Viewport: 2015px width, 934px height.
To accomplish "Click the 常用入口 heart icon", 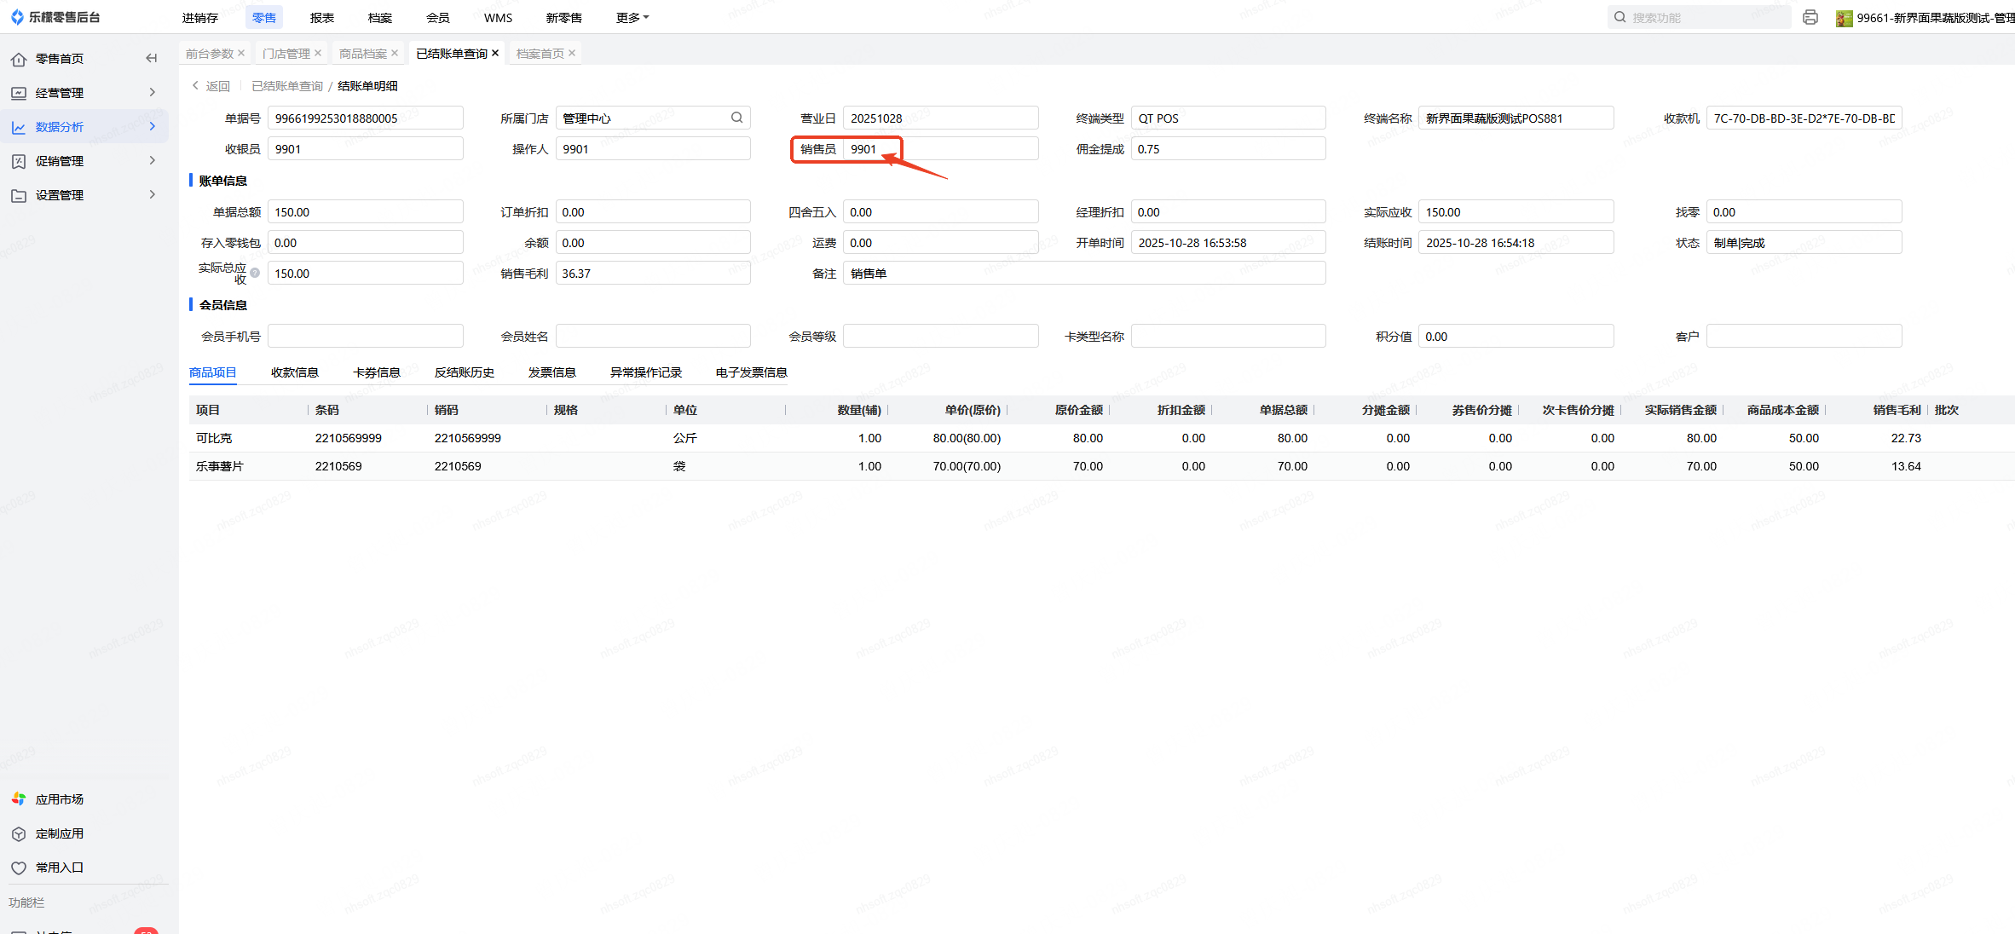I will (19, 868).
